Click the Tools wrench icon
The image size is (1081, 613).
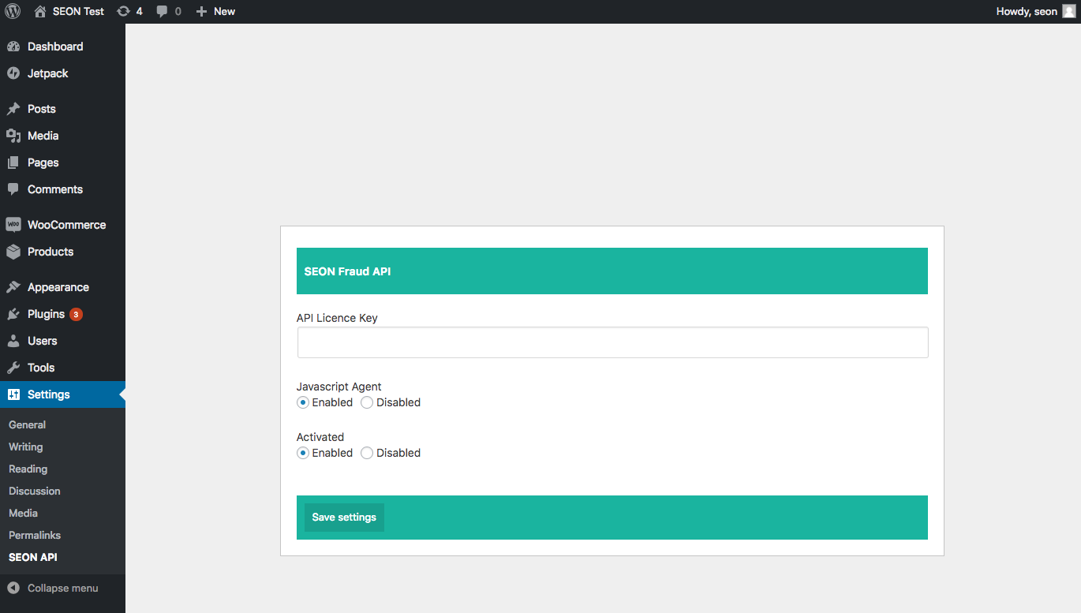(13, 368)
